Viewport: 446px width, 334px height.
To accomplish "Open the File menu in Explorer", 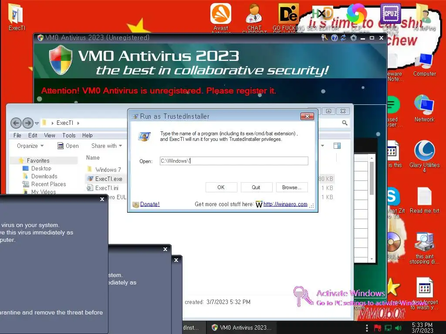I will [x=17, y=136].
